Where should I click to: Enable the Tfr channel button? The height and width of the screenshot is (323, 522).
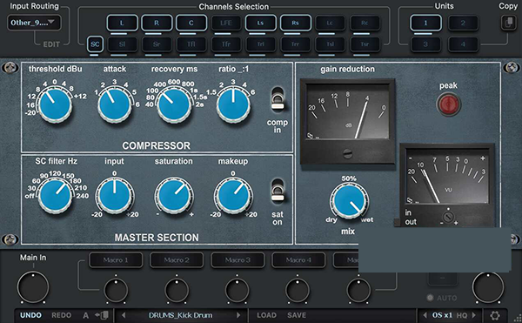[226, 44]
